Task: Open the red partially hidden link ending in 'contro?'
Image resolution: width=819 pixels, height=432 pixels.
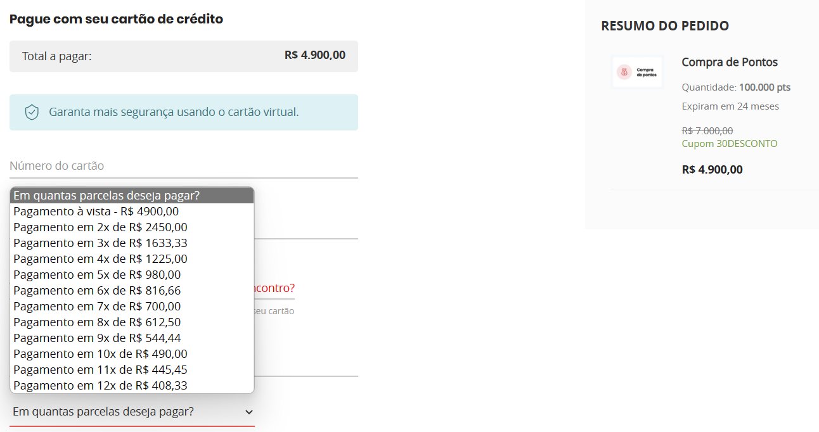Action: coord(274,288)
